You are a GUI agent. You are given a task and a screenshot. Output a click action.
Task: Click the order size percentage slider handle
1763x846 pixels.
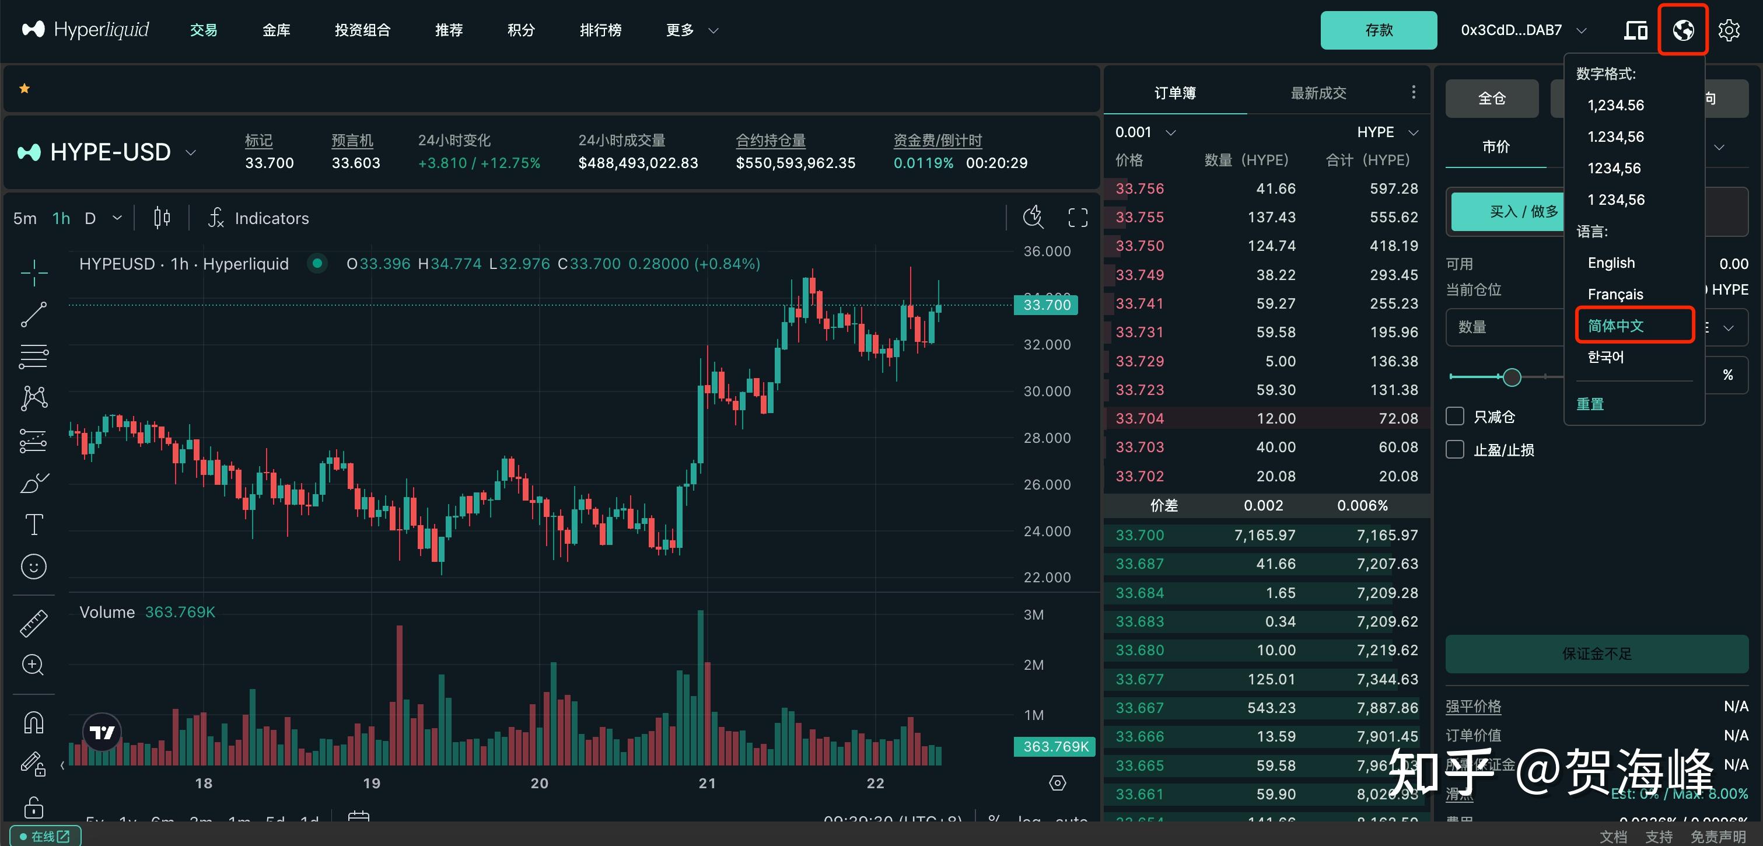pyautogui.click(x=1512, y=376)
